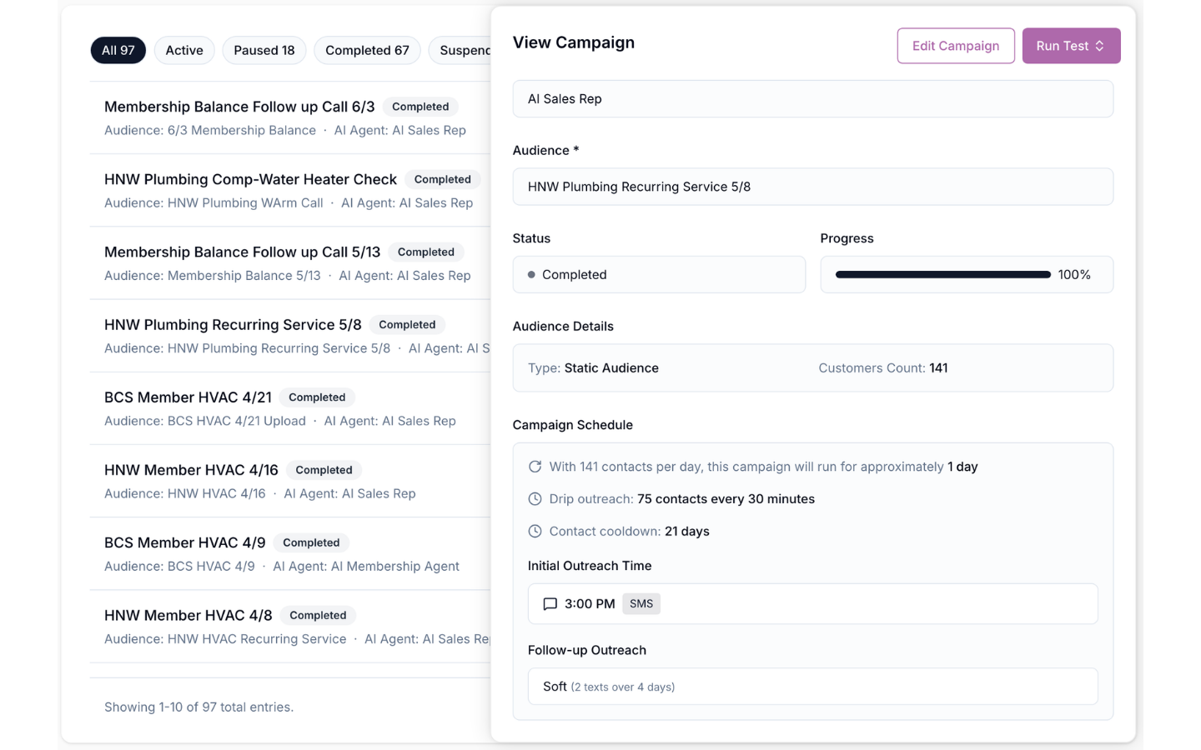Click the clock icon next to Contact cooldown
1201x750 pixels.
tap(535, 531)
